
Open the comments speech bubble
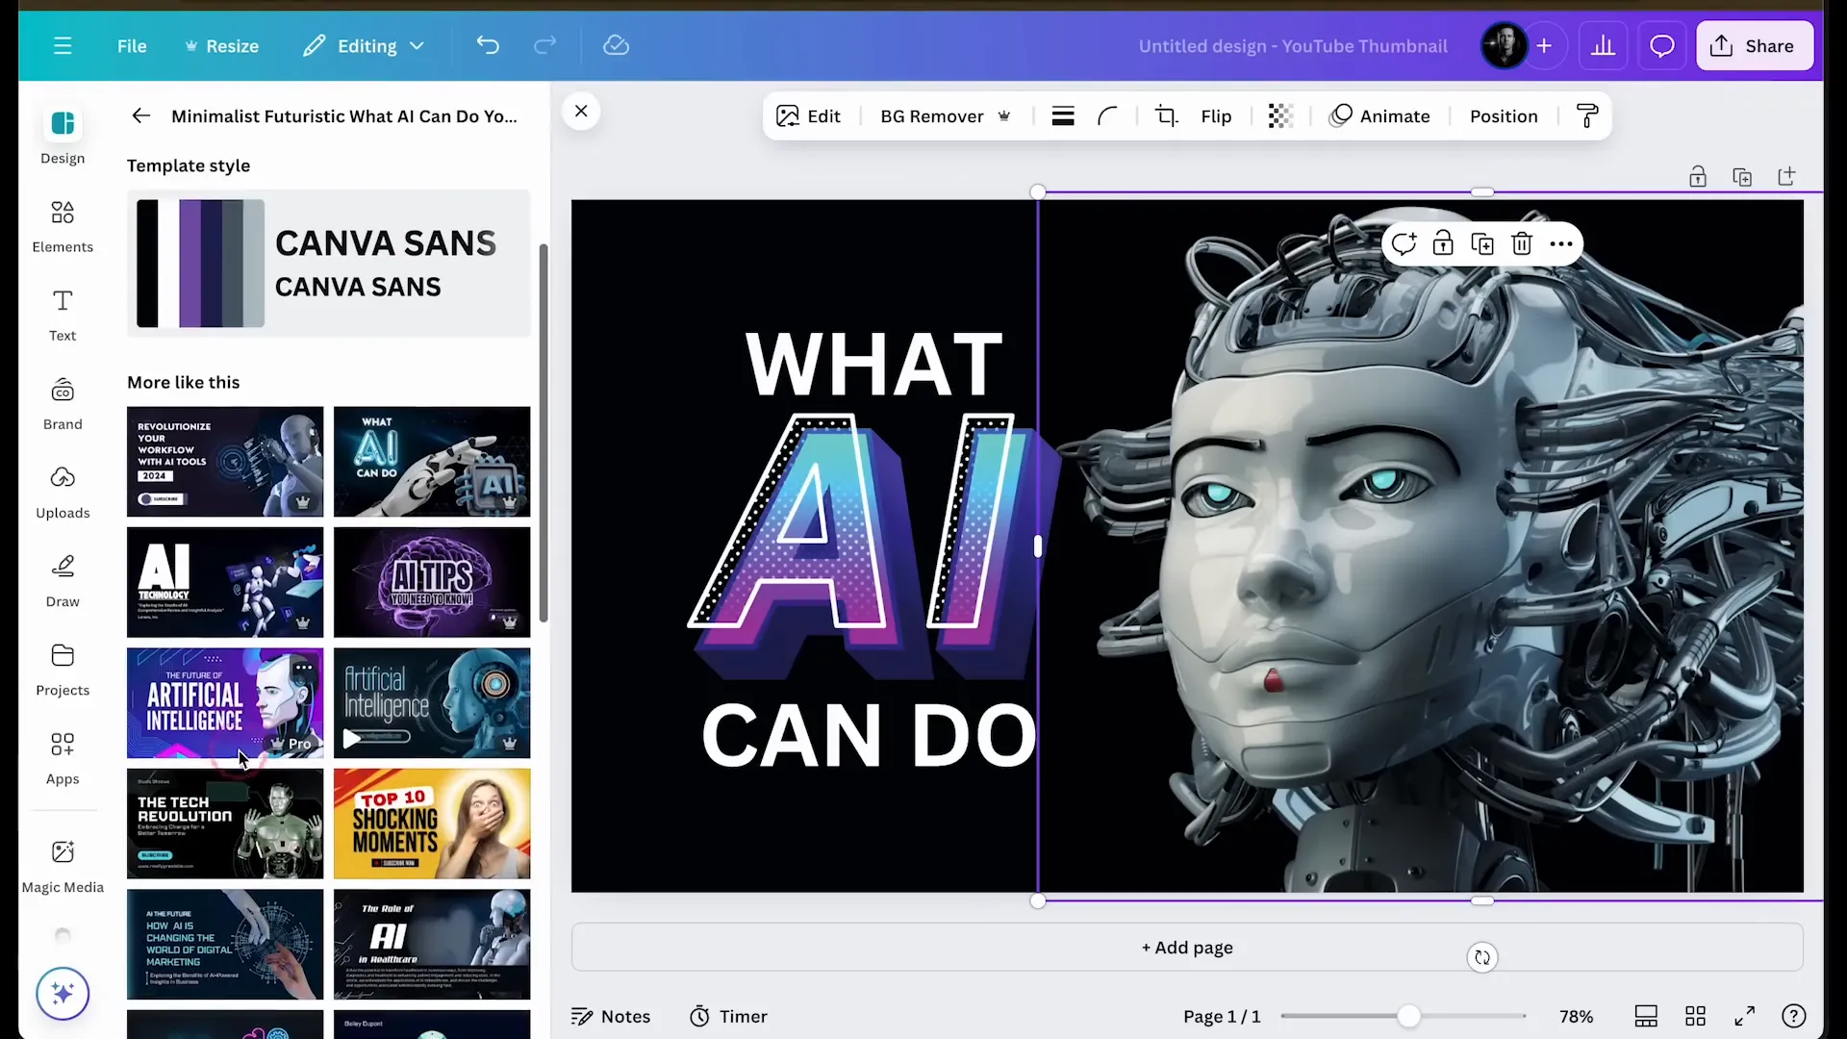point(1662,45)
